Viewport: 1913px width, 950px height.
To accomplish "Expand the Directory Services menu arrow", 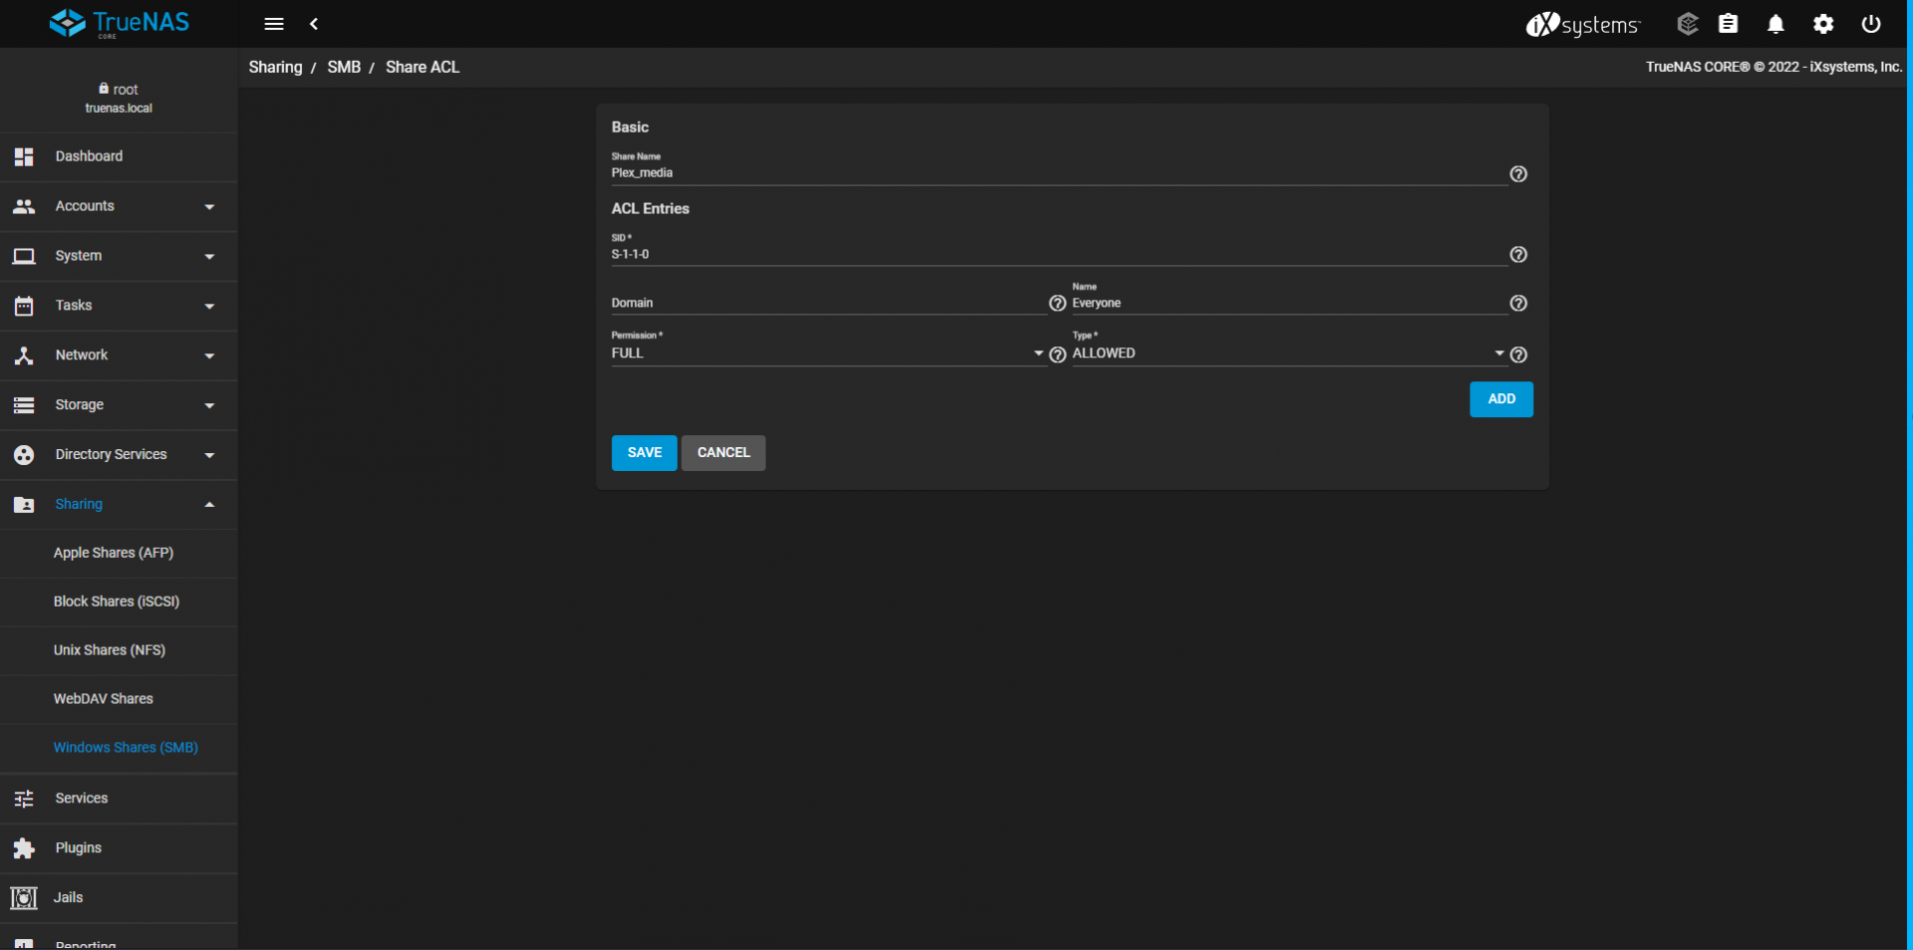I will pos(209,456).
